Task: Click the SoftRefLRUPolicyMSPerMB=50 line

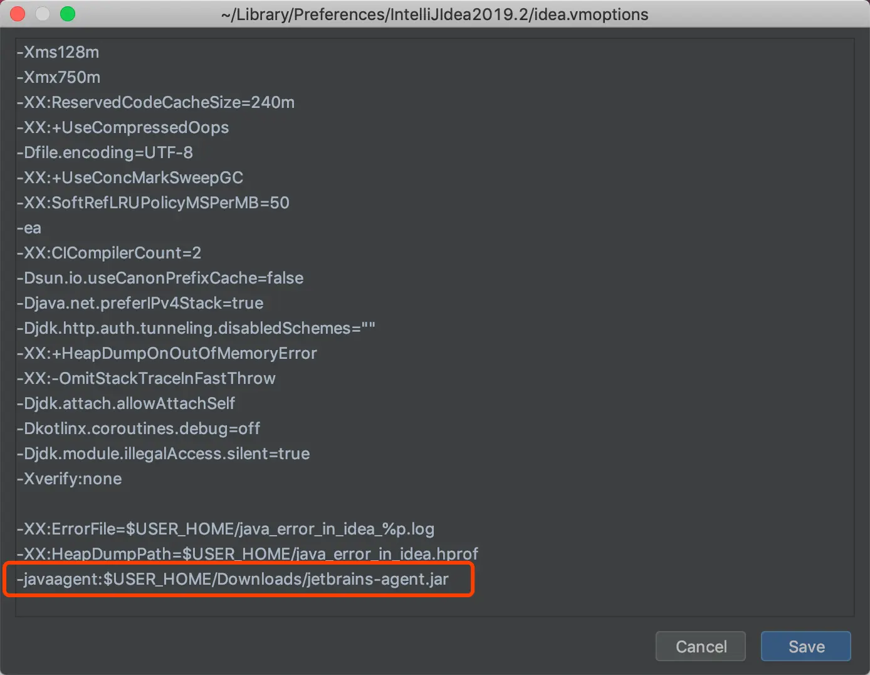Action: [x=153, y=203]
